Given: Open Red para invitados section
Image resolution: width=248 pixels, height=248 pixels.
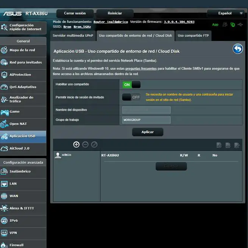Looking at the screenshot, I should pos(23,62).
